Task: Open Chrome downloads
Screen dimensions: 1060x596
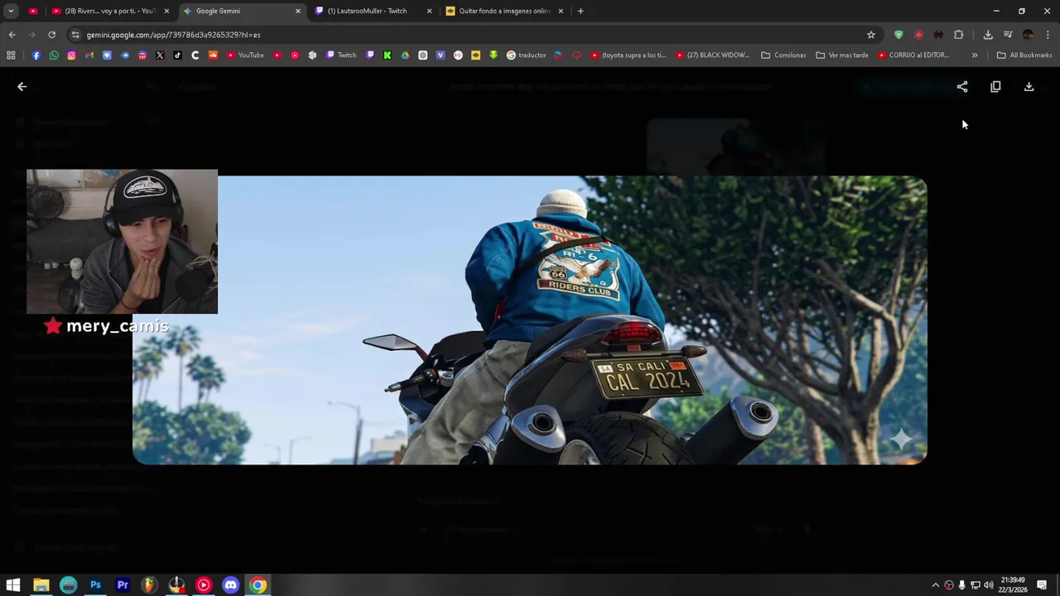Action: (x=988, y=35)
